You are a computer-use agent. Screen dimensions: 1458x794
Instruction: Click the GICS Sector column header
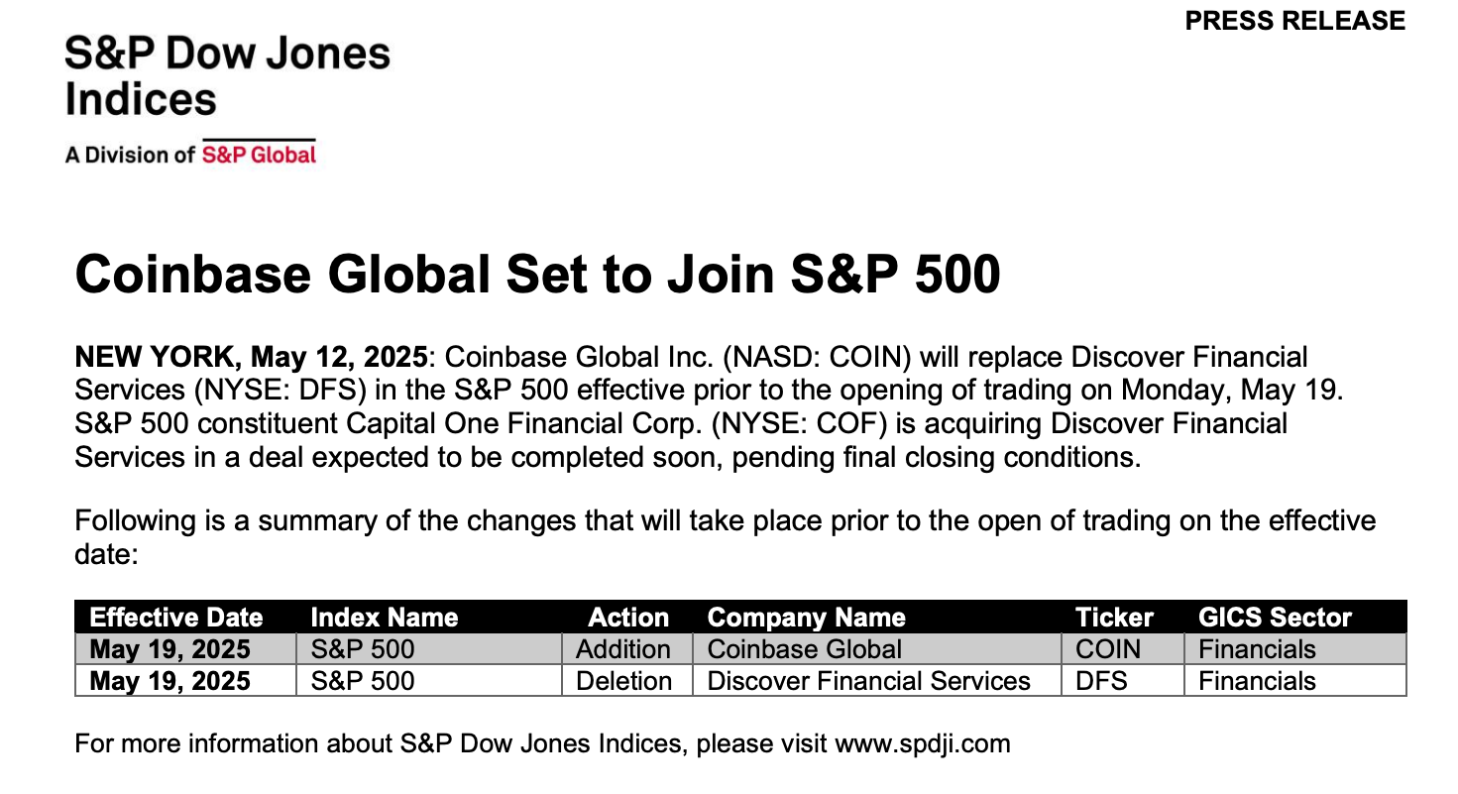(x=1276, y=618)
